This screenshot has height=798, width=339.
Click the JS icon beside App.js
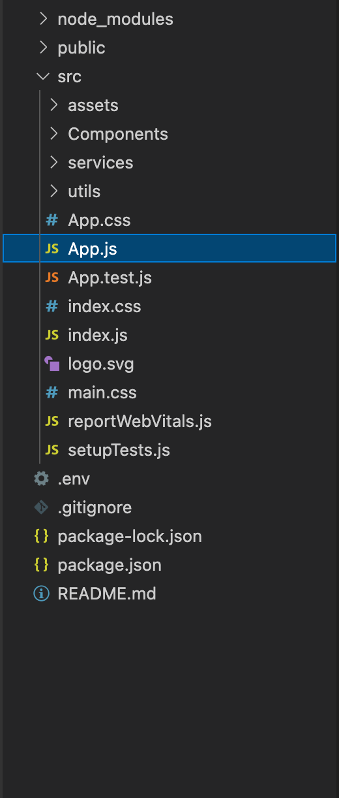(52, 249)
